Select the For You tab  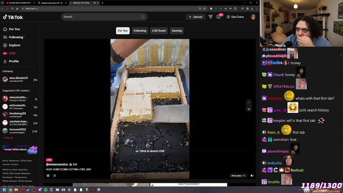pyautogui.click(x=123, y=31)
